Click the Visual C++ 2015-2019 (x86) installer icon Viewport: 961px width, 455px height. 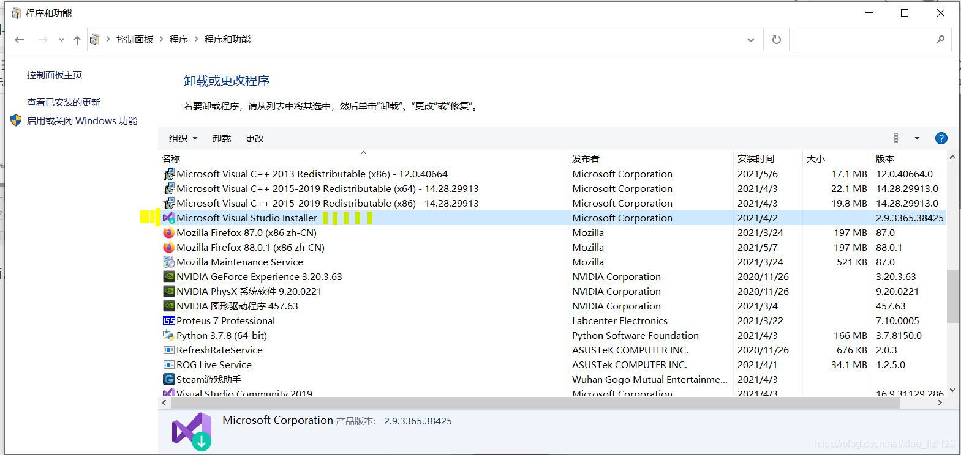pos(169,204)
